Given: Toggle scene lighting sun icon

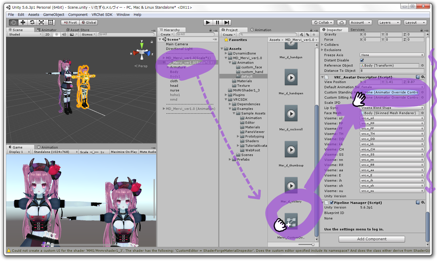Looking at the screenshot, I should tap(56, 34).
